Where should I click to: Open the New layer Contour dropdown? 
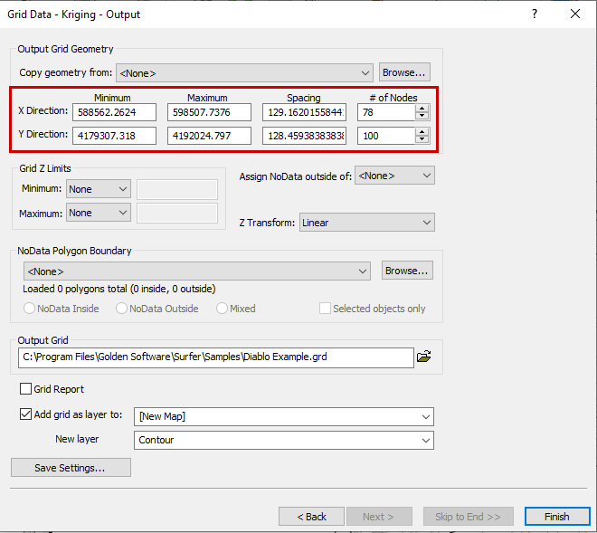coord(284,441)
